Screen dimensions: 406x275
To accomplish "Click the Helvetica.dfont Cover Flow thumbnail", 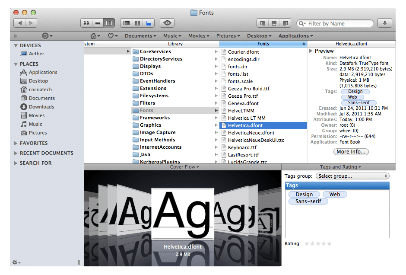I will [x=183, y=214].
